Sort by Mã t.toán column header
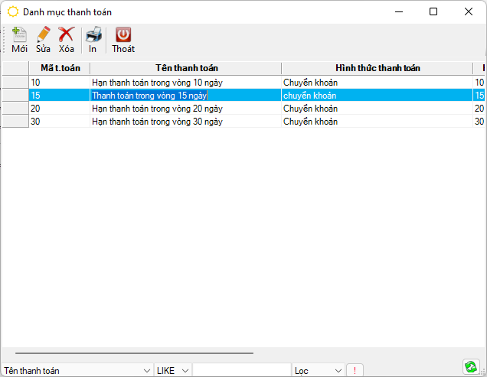 (x=60, y=68)
